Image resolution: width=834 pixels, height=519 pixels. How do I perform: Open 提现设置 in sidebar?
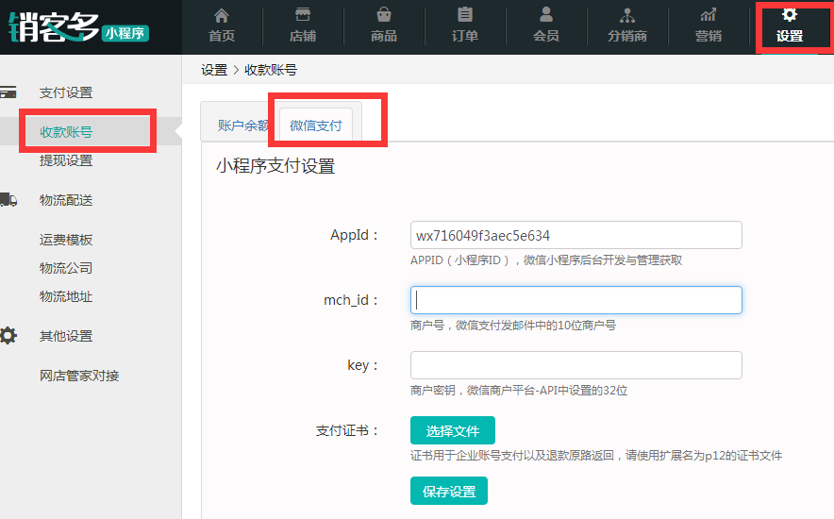coord(66,160)
